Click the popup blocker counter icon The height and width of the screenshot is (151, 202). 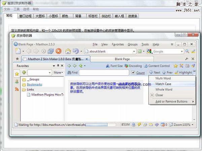(163, 125)
